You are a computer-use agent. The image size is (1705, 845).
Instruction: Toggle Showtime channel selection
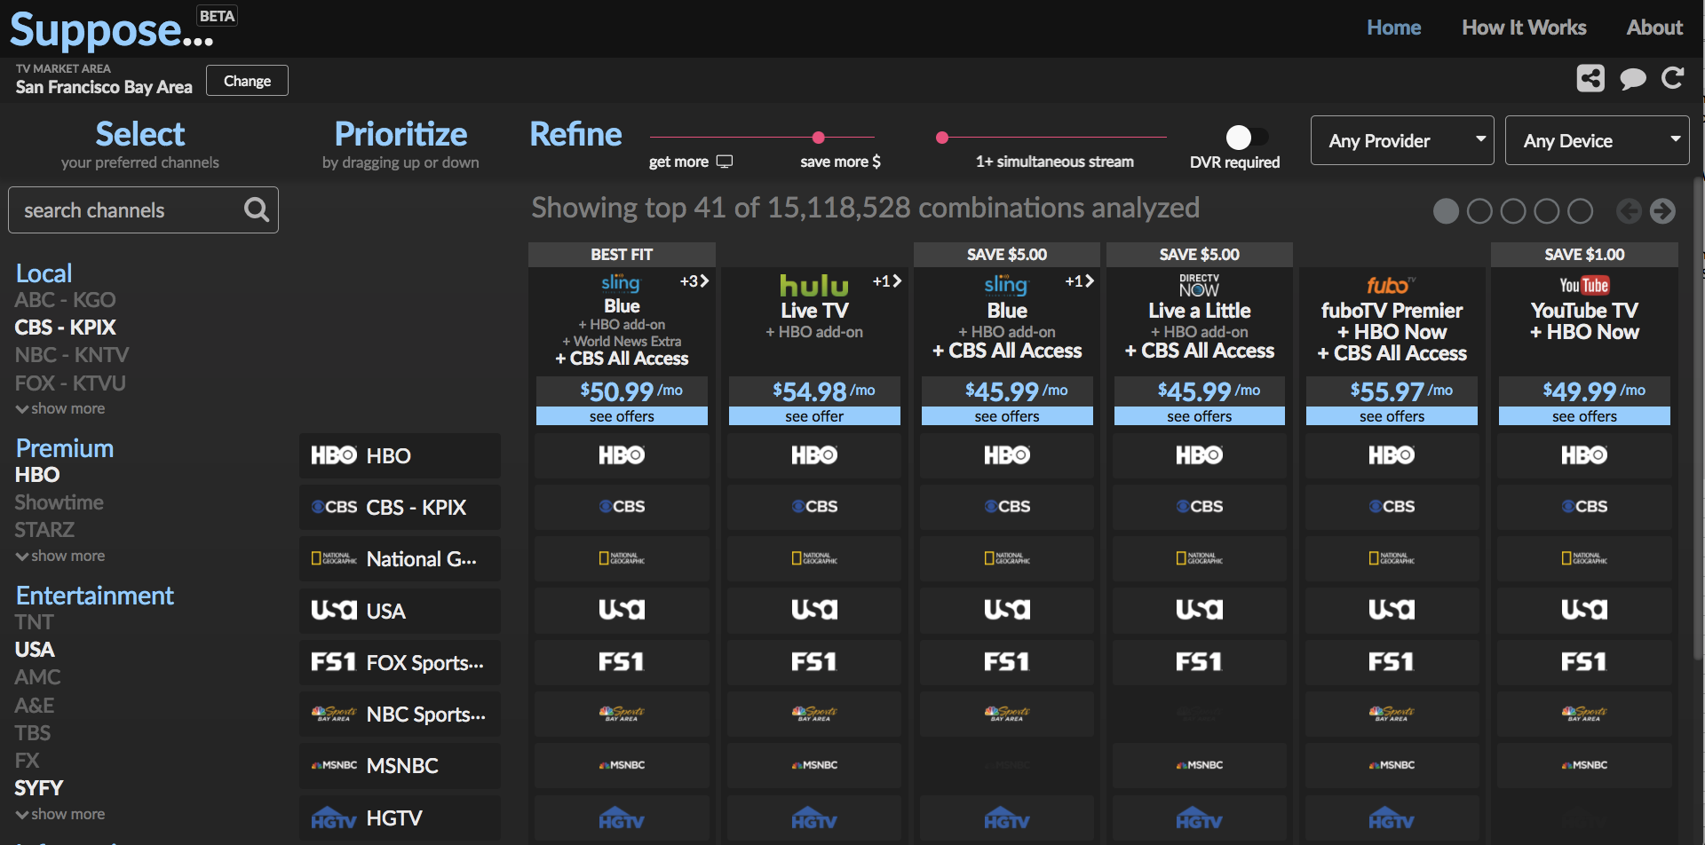click(x=59, y=502)
